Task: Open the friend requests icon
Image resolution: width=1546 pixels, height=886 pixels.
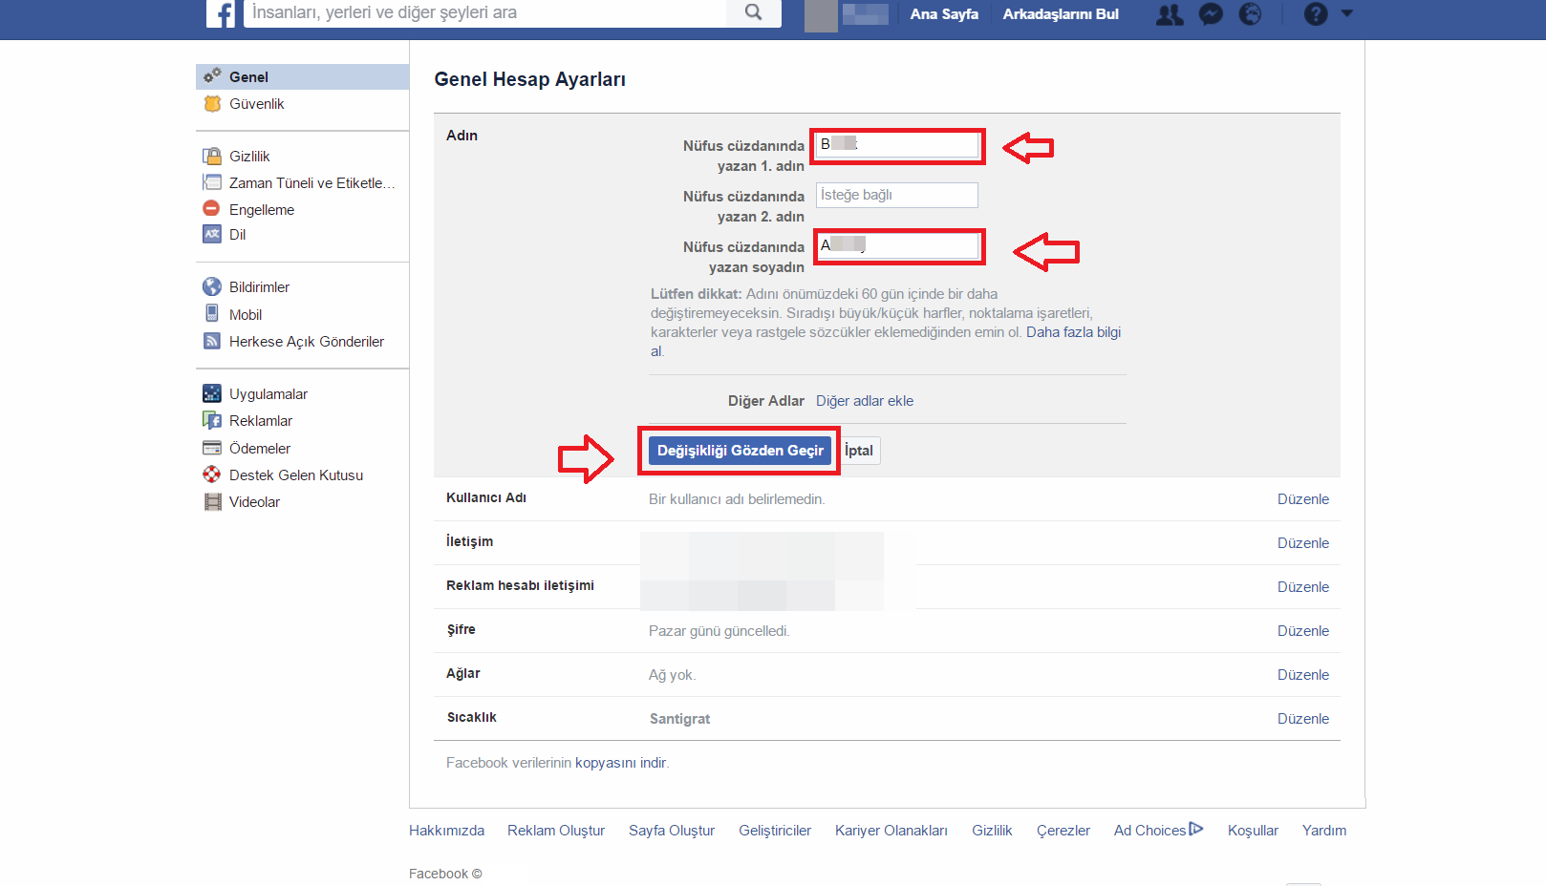Action: (x=1170, y=14)
